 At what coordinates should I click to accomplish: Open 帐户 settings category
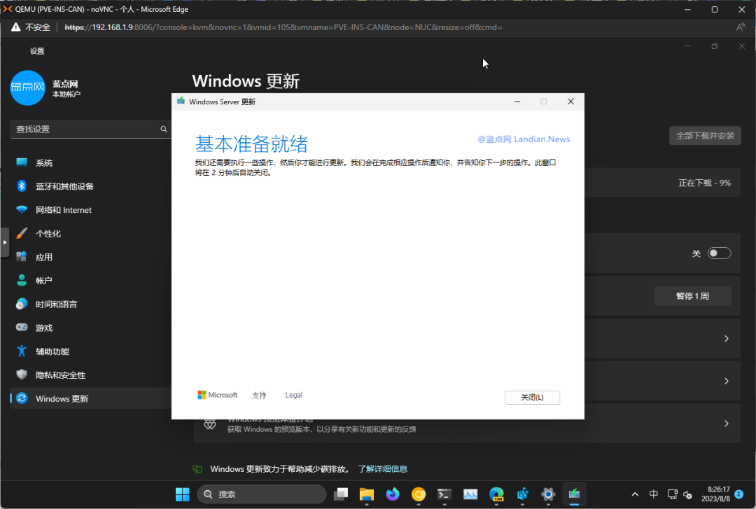point(90,280)
